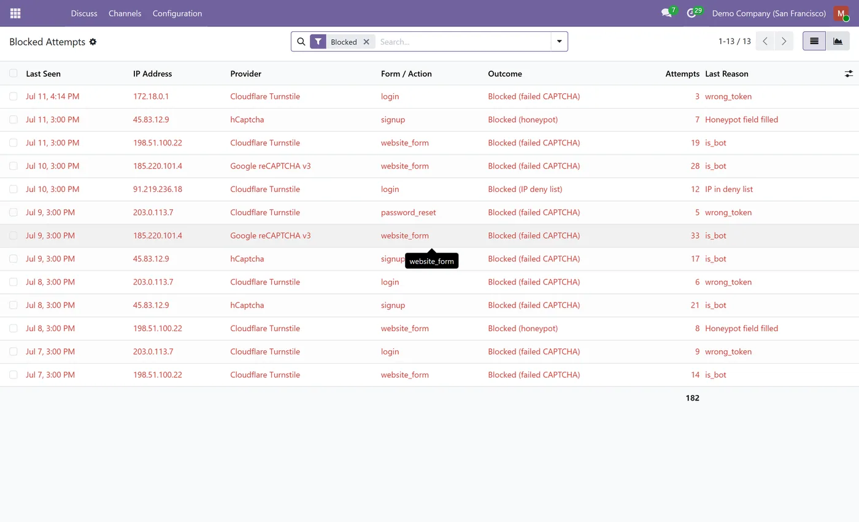Viewport: 859px width, 522px height.
Task: Click the Blocked (honeypot) outcome in the Jul 8 row
Action: [523, 328]
